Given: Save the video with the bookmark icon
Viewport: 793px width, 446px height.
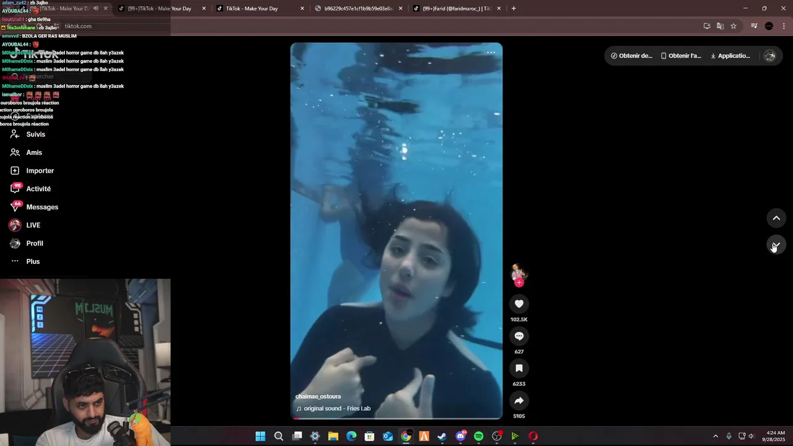Looking at the screenshot, I should coord(519,368).
